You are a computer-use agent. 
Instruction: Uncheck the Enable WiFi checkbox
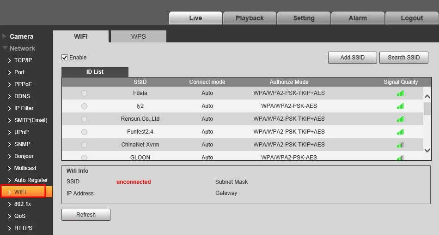point(64,58)
